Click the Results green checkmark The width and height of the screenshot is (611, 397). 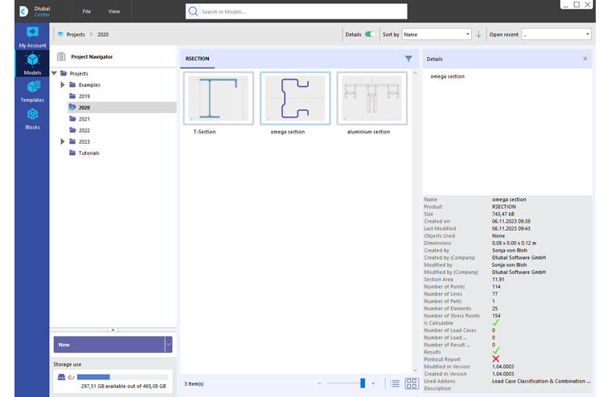[496, 351]
